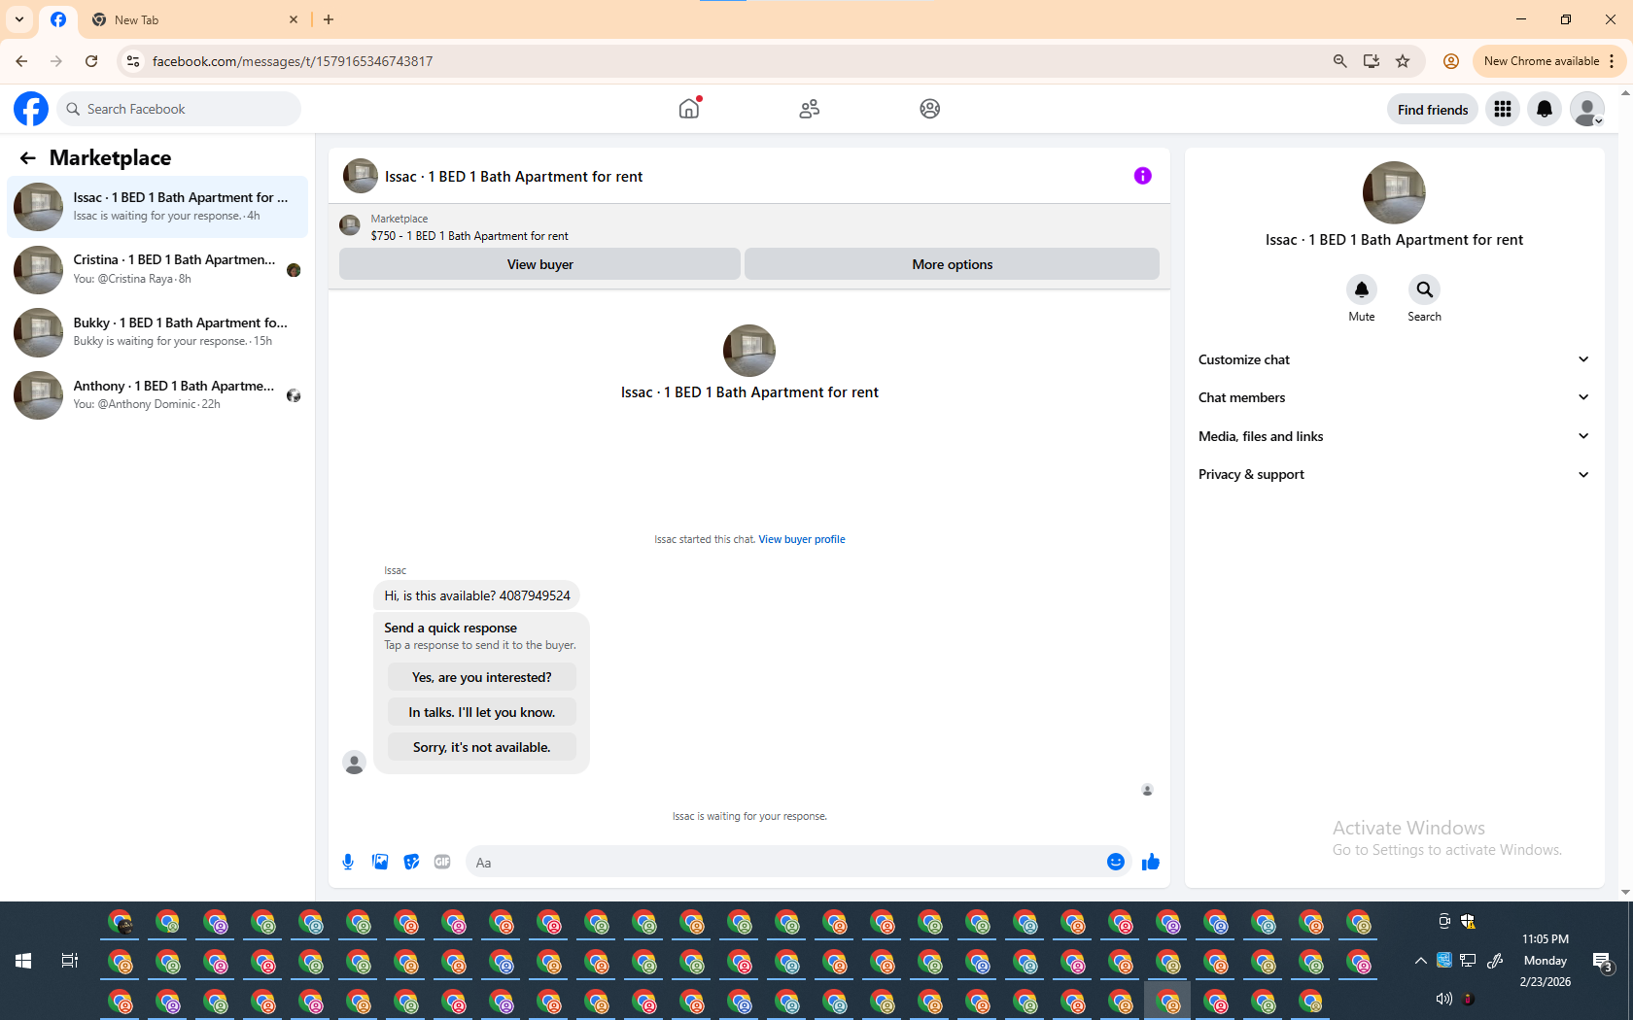Click the Chrome address bar URL
Image resolution: width=1633 pixels, height=1020 pixels.
tap(293, 61)
